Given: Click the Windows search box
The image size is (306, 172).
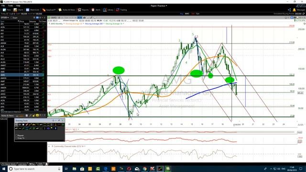Looking at the screenshot, I should pos(35,169).
